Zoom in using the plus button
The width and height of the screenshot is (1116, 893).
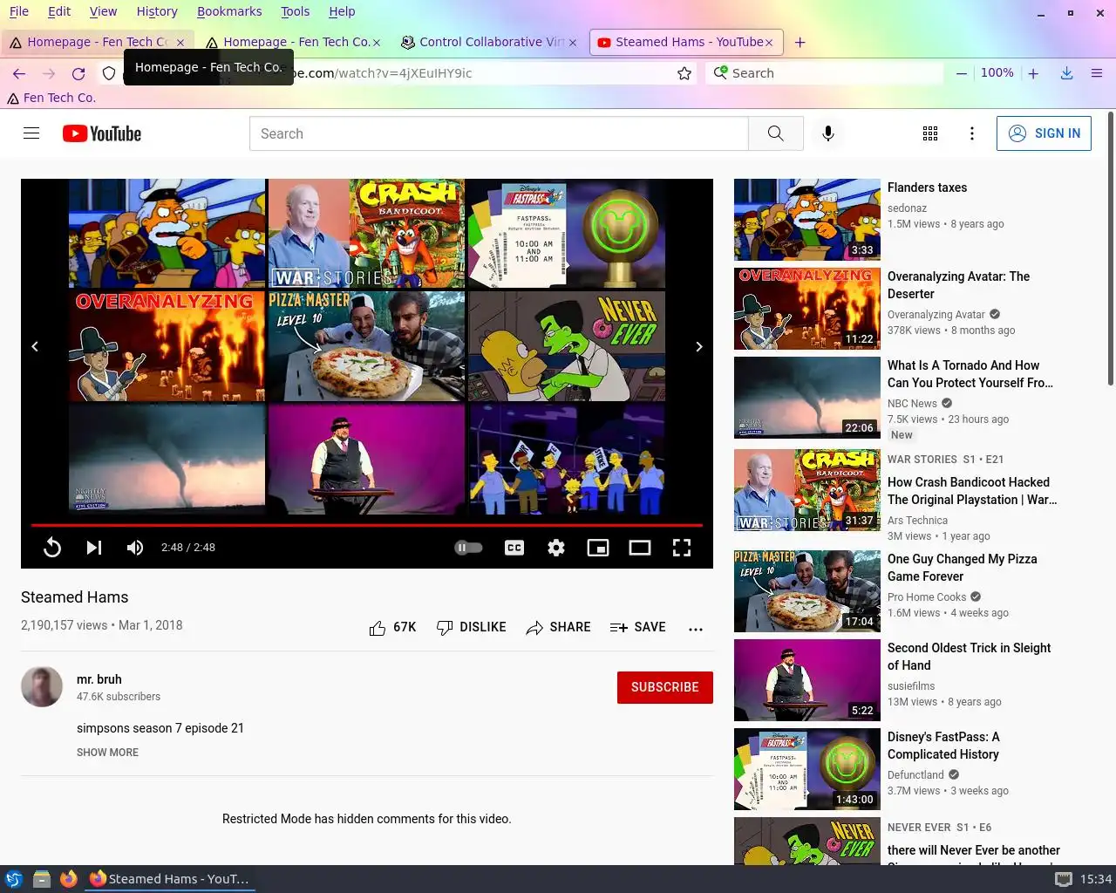[1033, 73]
